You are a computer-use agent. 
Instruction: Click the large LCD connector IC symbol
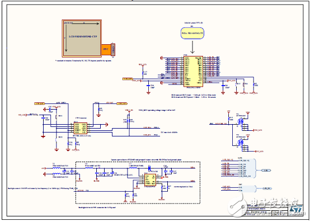(x=193, y=72)
